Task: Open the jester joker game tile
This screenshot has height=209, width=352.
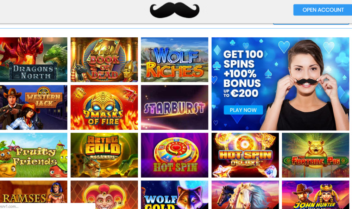Action: pos(104,195)
